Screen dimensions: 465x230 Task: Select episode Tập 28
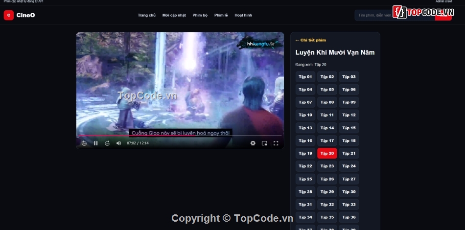coord(305,192)
